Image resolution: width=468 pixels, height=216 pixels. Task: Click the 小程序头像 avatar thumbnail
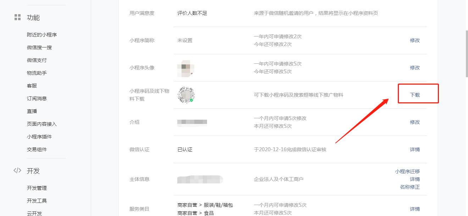pyautogui.click(x=186, y=68)
